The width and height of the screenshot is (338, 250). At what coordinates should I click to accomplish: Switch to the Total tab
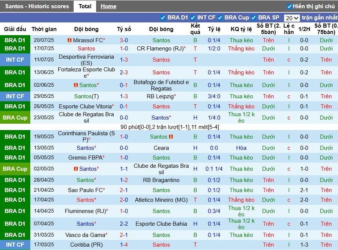pyautogui.click(x=85, y=6)
